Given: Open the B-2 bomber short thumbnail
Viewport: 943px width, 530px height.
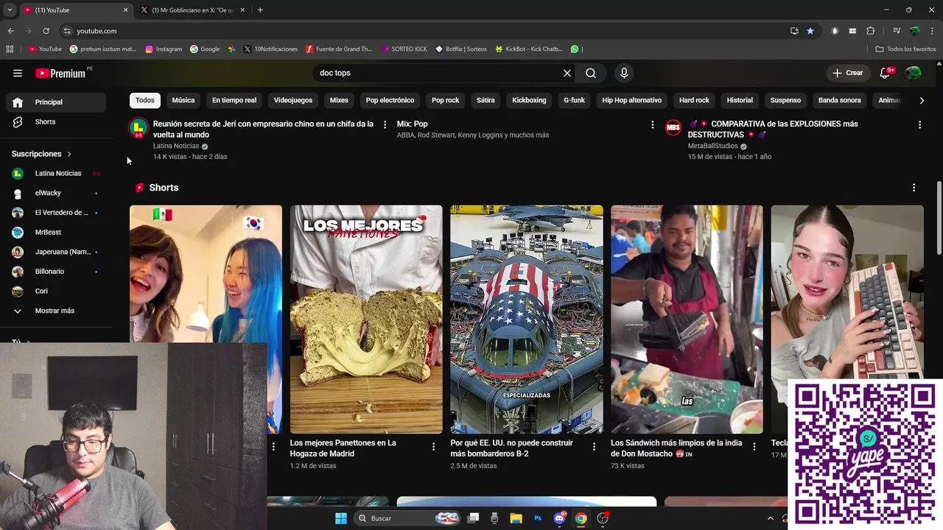Looking at the screenshot, I should (x=527, y=319).
